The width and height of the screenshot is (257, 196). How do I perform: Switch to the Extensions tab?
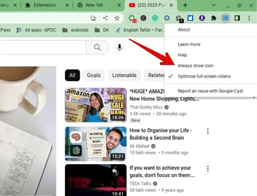coord(44,5)
